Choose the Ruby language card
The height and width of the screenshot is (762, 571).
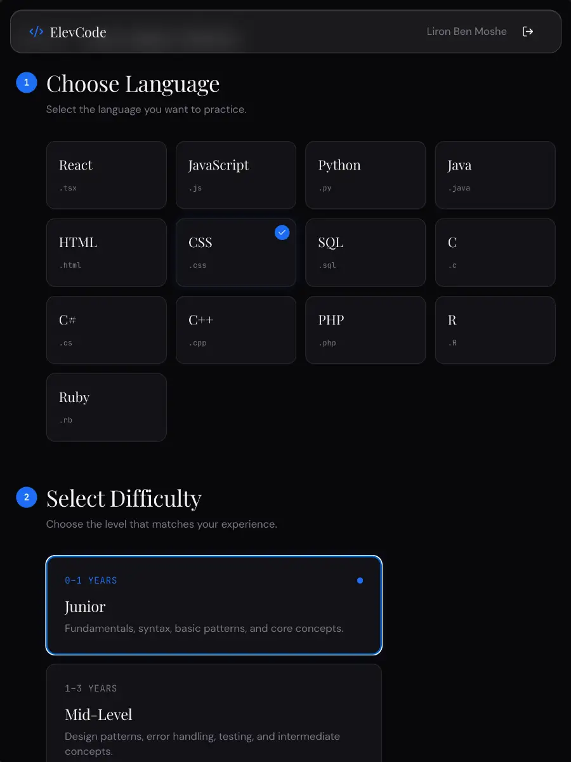107,408
